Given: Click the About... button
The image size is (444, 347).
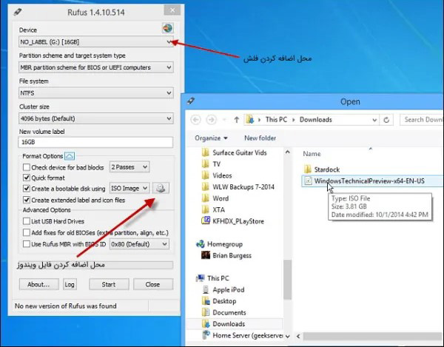Looking at the screenshot, I should coord(38,284).
